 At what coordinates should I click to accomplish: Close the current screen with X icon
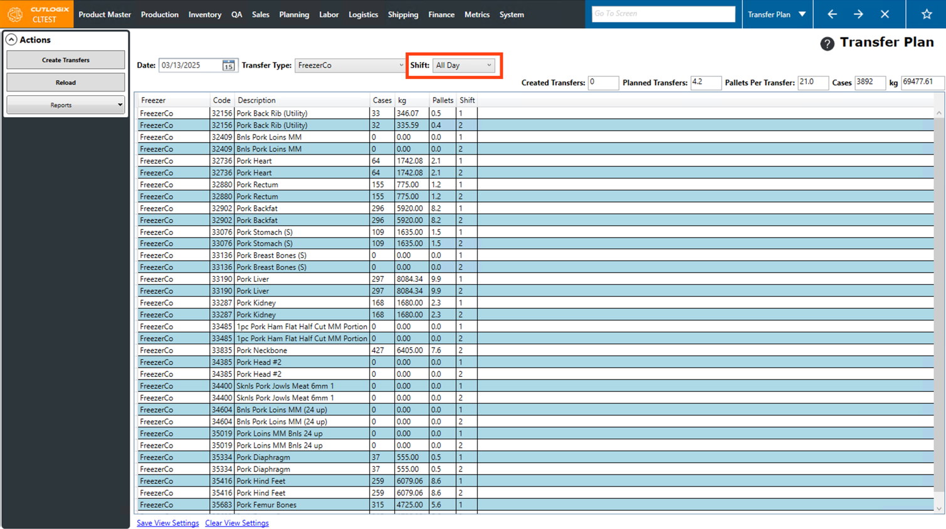pyautogui.click(x=885, y=14)
